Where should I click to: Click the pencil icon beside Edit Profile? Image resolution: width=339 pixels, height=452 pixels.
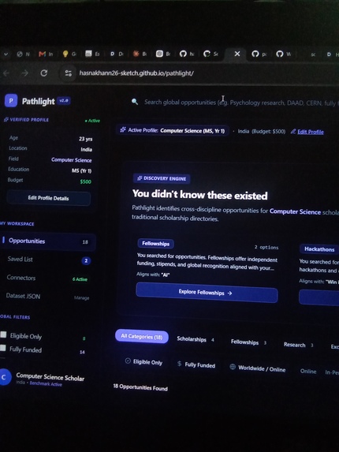(293, 132)
